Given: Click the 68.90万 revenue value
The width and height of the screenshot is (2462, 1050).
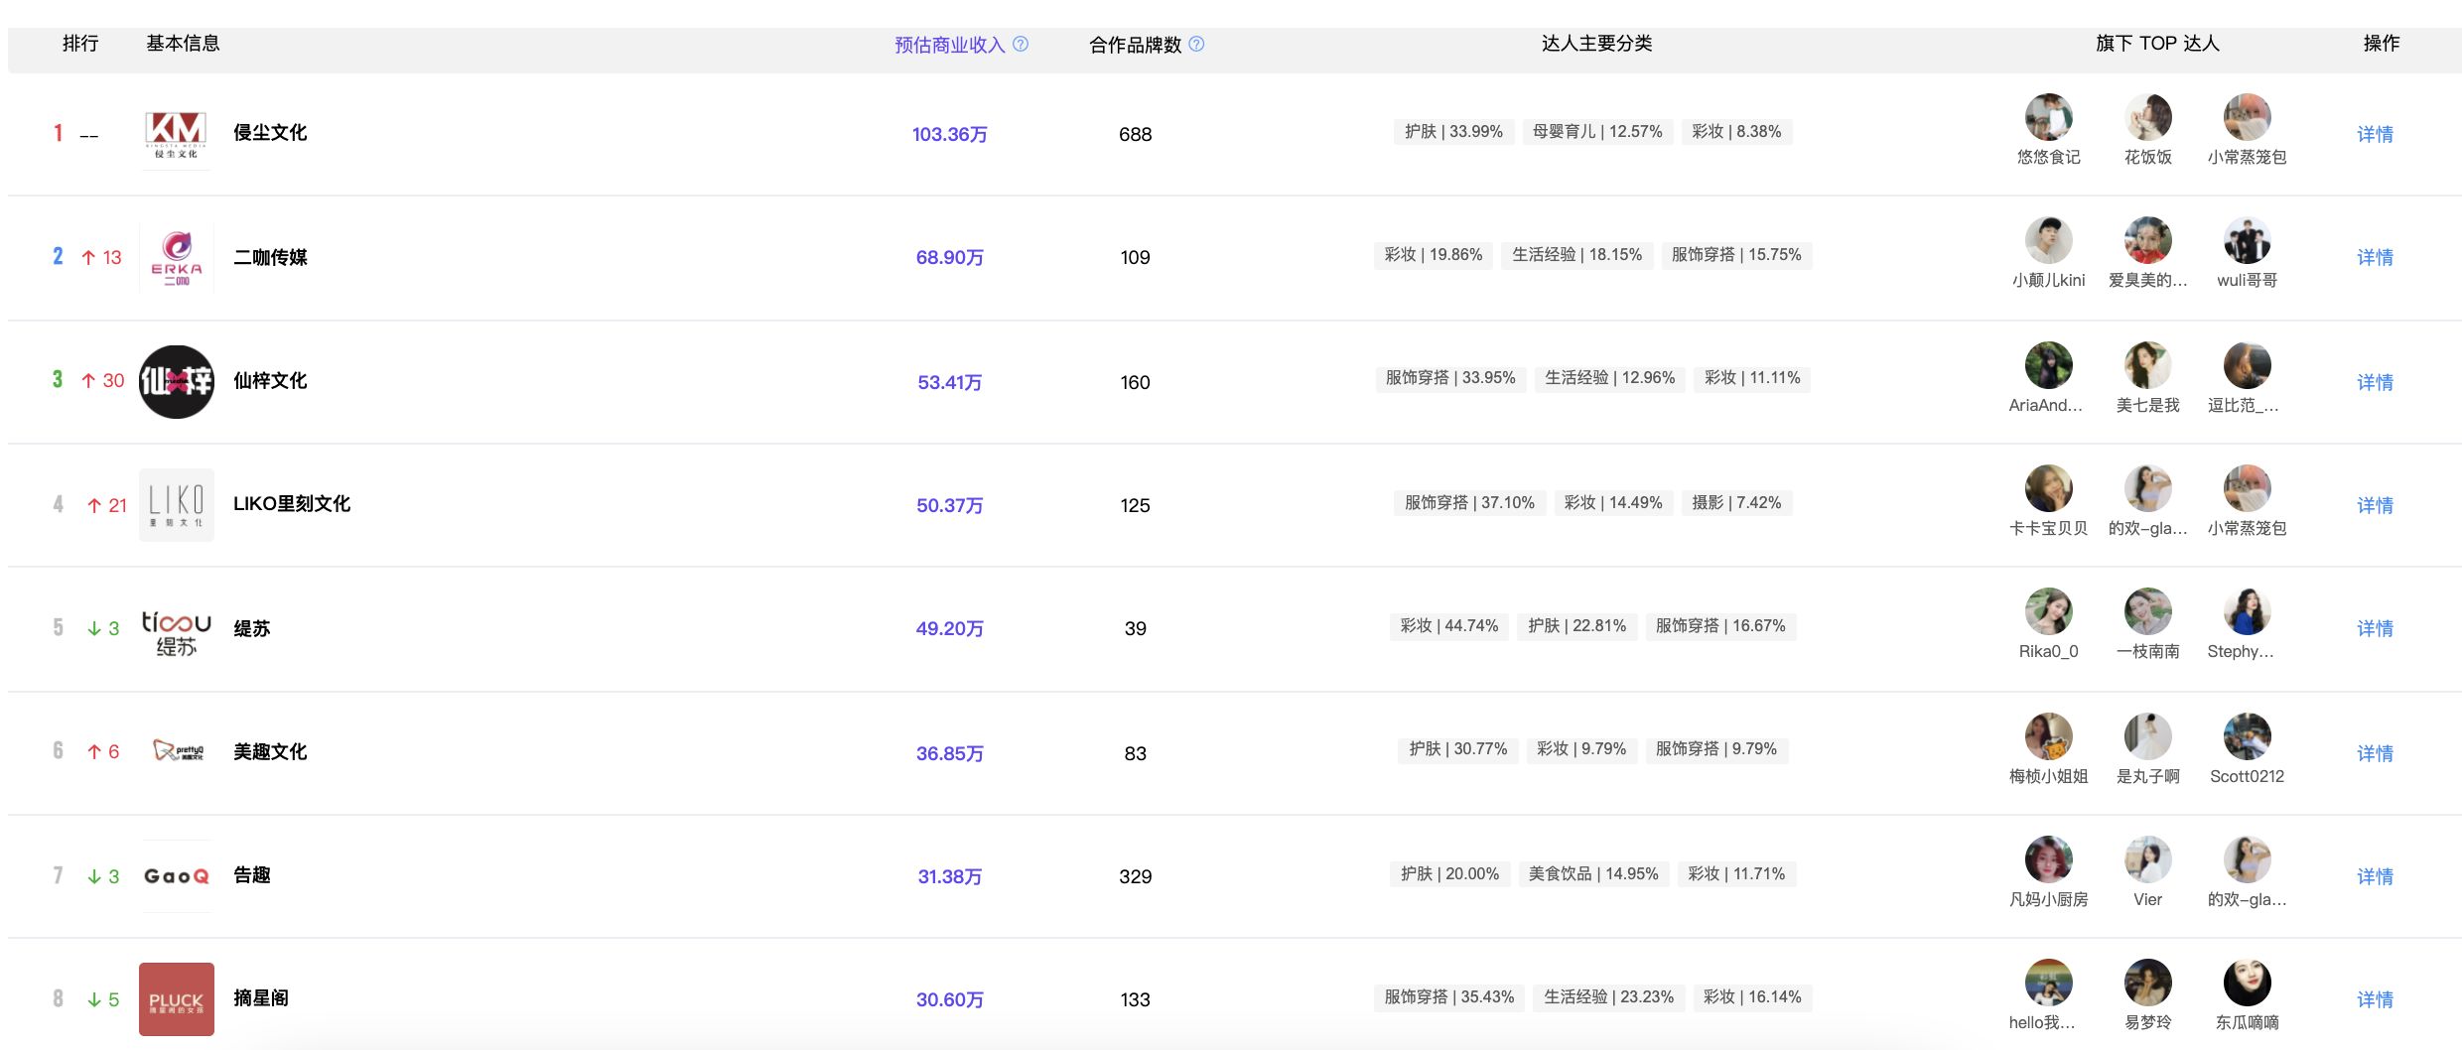Looking at the screenshot, I should click(x=950, y=257).
